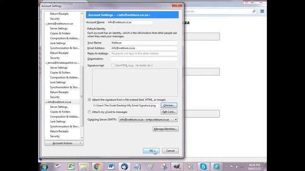
Task: Select Copies & Folders under jenna@webture.co.za
Action: point(60,33)
